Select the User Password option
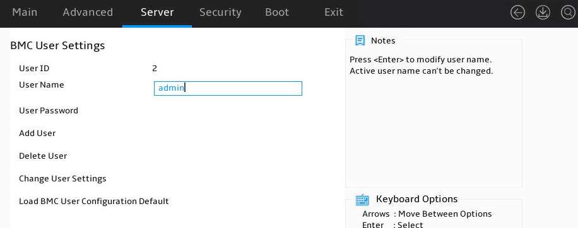 click(x=49, y=111)
